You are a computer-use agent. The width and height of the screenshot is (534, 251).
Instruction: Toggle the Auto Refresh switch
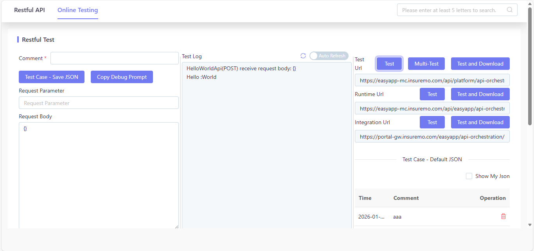coord(329,56)
